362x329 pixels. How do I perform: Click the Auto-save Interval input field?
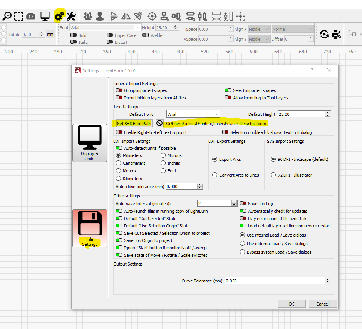(x=214, y=203)
